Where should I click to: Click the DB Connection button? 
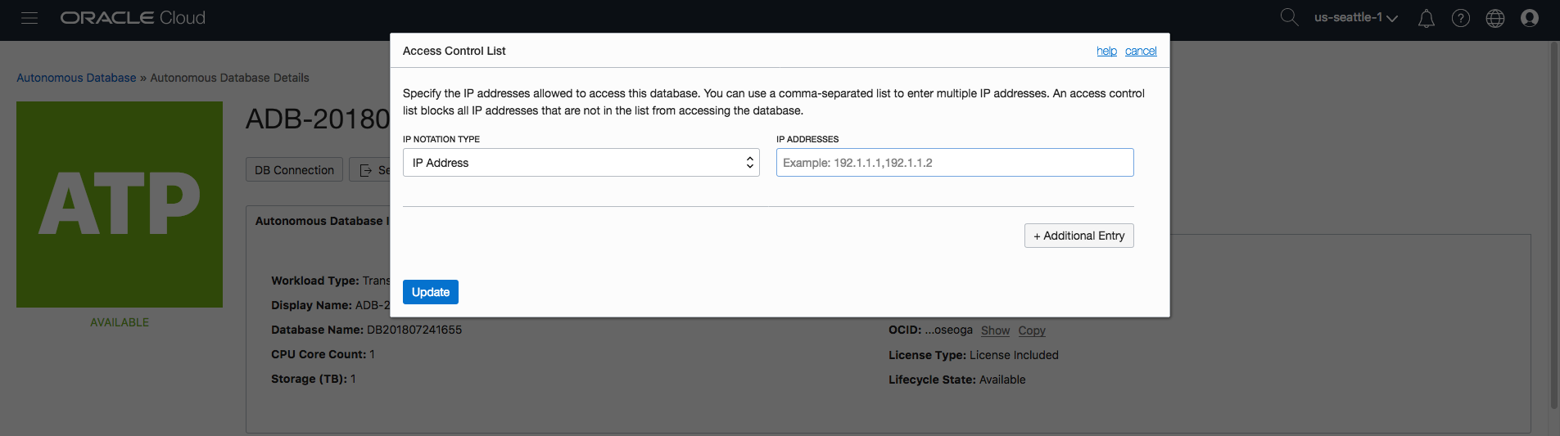click(x=294, y=170)
